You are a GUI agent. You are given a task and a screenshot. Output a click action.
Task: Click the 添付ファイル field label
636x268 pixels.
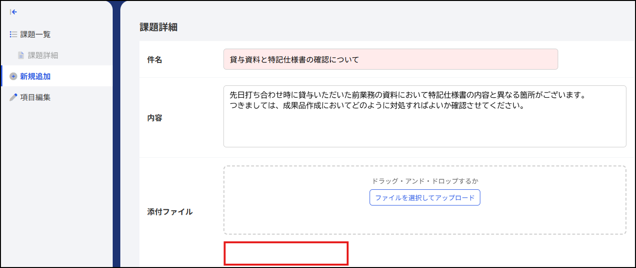click(170, 212)
